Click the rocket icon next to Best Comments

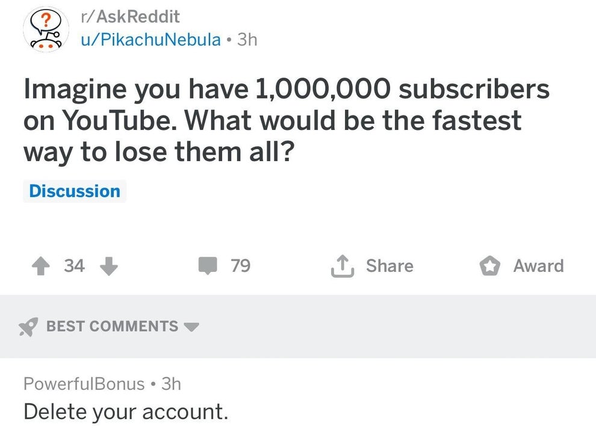[x=28, y=327]
